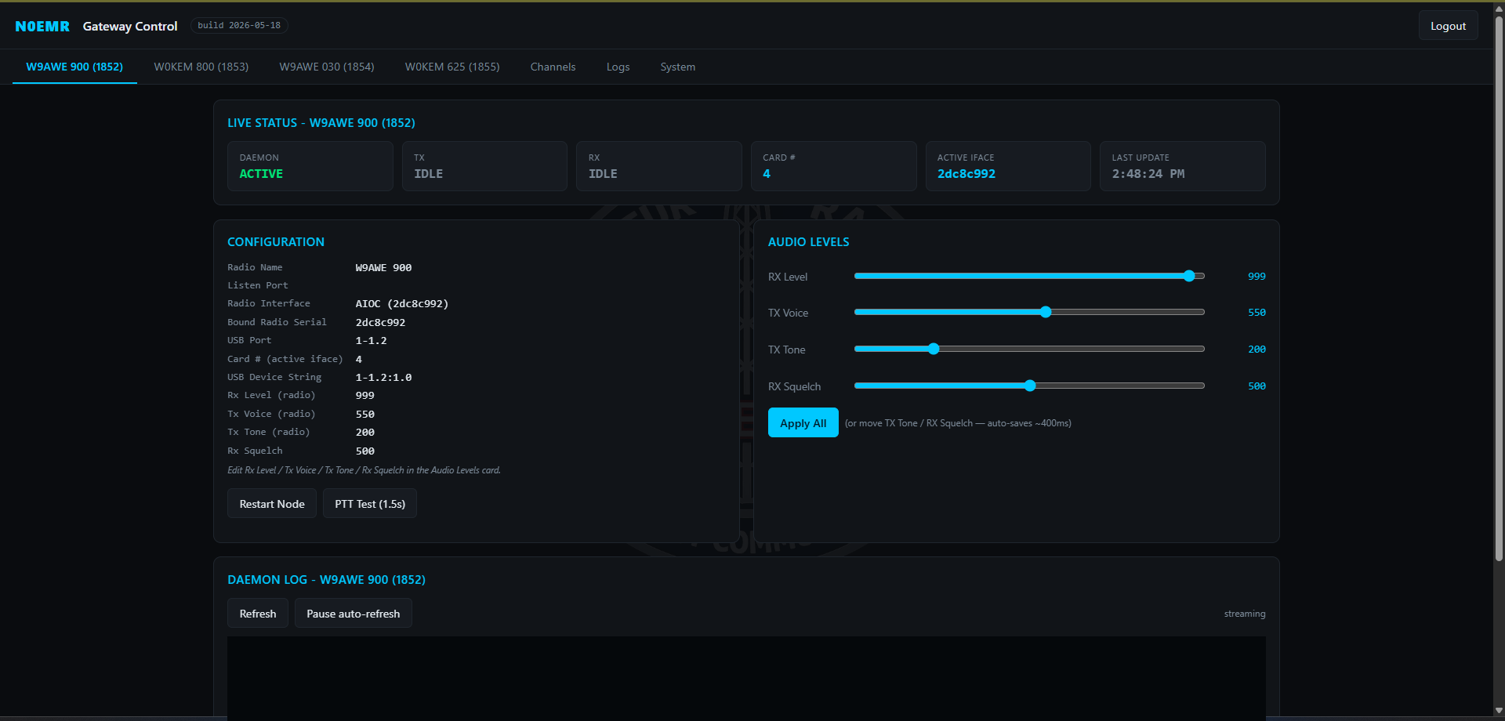
Task: Click the Daemon Log section heading
Action: [327, 580]
